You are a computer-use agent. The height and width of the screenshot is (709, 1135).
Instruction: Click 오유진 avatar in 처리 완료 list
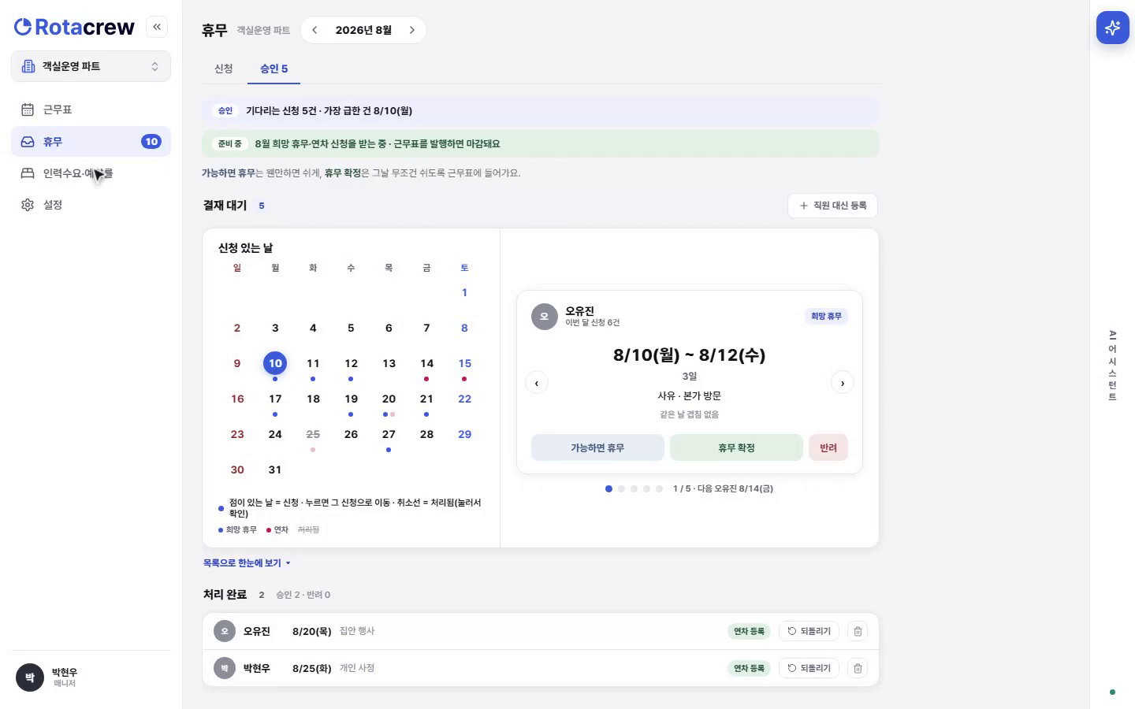[x=225, y=631]
